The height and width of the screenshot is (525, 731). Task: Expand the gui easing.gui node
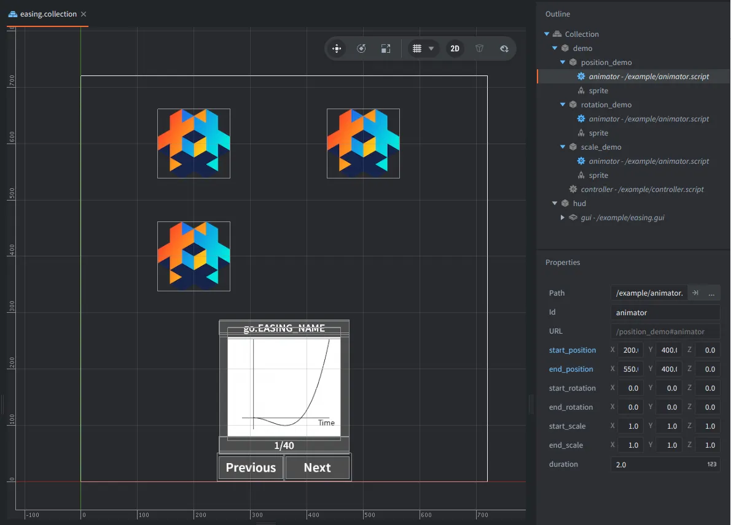click(x=563, y=218)
